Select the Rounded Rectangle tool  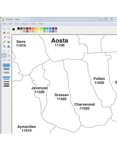(x=9, y=60)
